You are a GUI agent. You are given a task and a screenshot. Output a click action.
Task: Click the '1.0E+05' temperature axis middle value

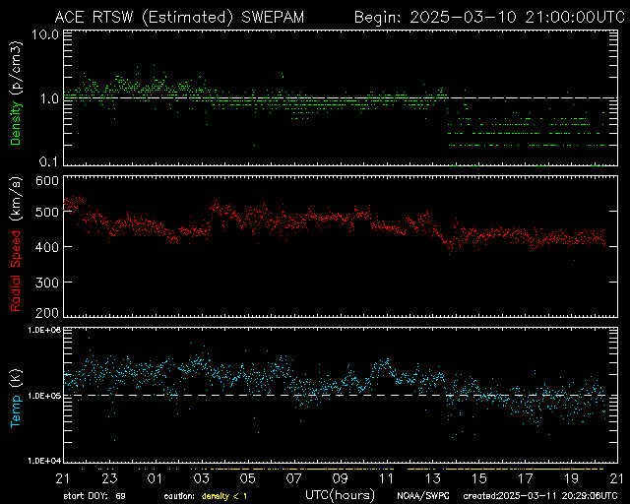click(x=44, y=396)
